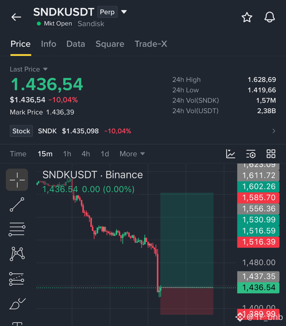Viewport: 286px width, 326px height.
Task: Click the gray 1,556.36 price label
Action: tap(258, 209)
